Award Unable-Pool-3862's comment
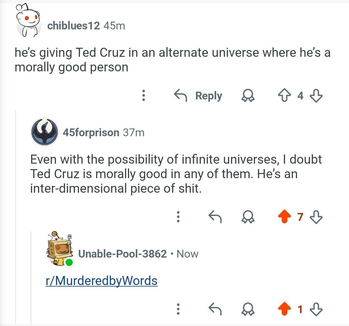The image size is (349, 326). [249, 310]
